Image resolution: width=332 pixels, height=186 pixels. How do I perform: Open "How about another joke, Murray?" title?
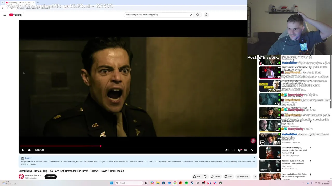point(294,149)
